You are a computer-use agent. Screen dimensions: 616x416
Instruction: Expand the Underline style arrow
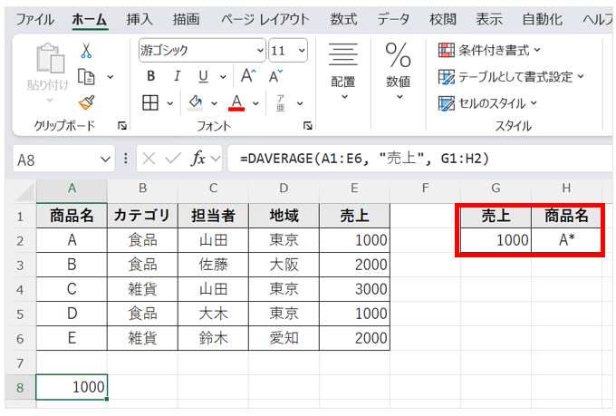coord(223,77)
